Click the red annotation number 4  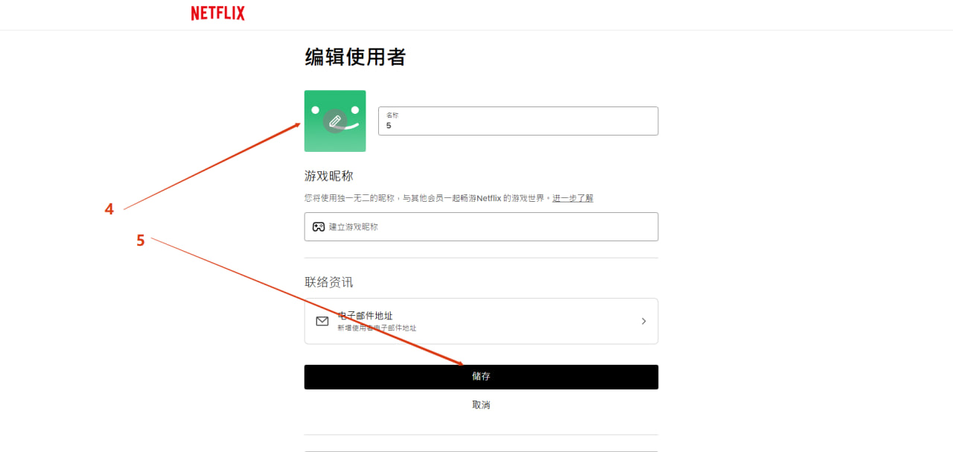point(109,210)
